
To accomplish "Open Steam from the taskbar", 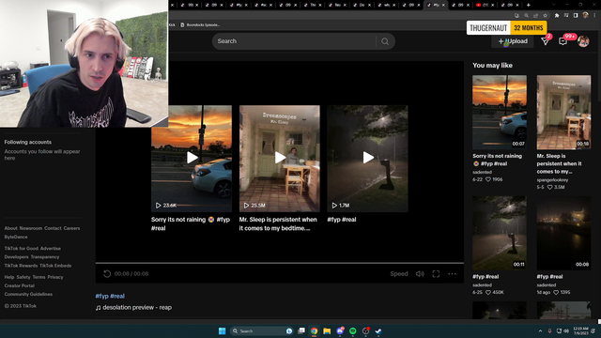I will (378, 331).
